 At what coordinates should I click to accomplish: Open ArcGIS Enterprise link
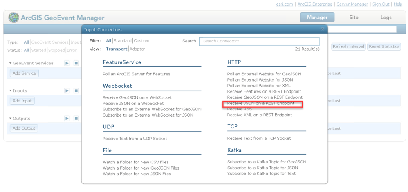coord(315,4)
